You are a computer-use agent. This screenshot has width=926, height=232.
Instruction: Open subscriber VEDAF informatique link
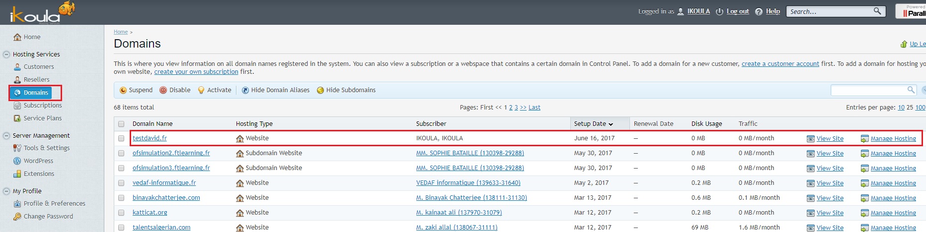tap(468, 183)
